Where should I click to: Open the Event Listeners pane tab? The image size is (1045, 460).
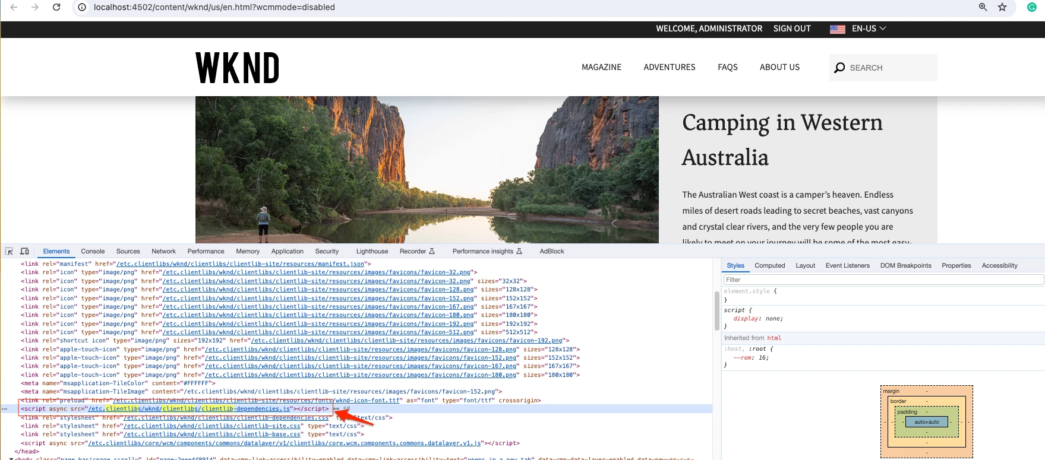click(848, 266)
